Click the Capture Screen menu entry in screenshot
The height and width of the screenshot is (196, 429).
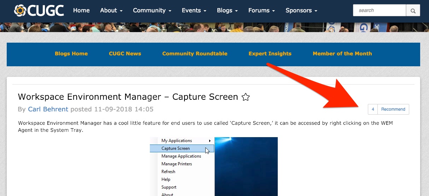[x=182, y=148]
